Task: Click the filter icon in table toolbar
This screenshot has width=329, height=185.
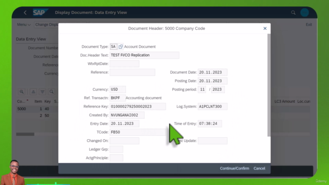Action: [42, 91]
